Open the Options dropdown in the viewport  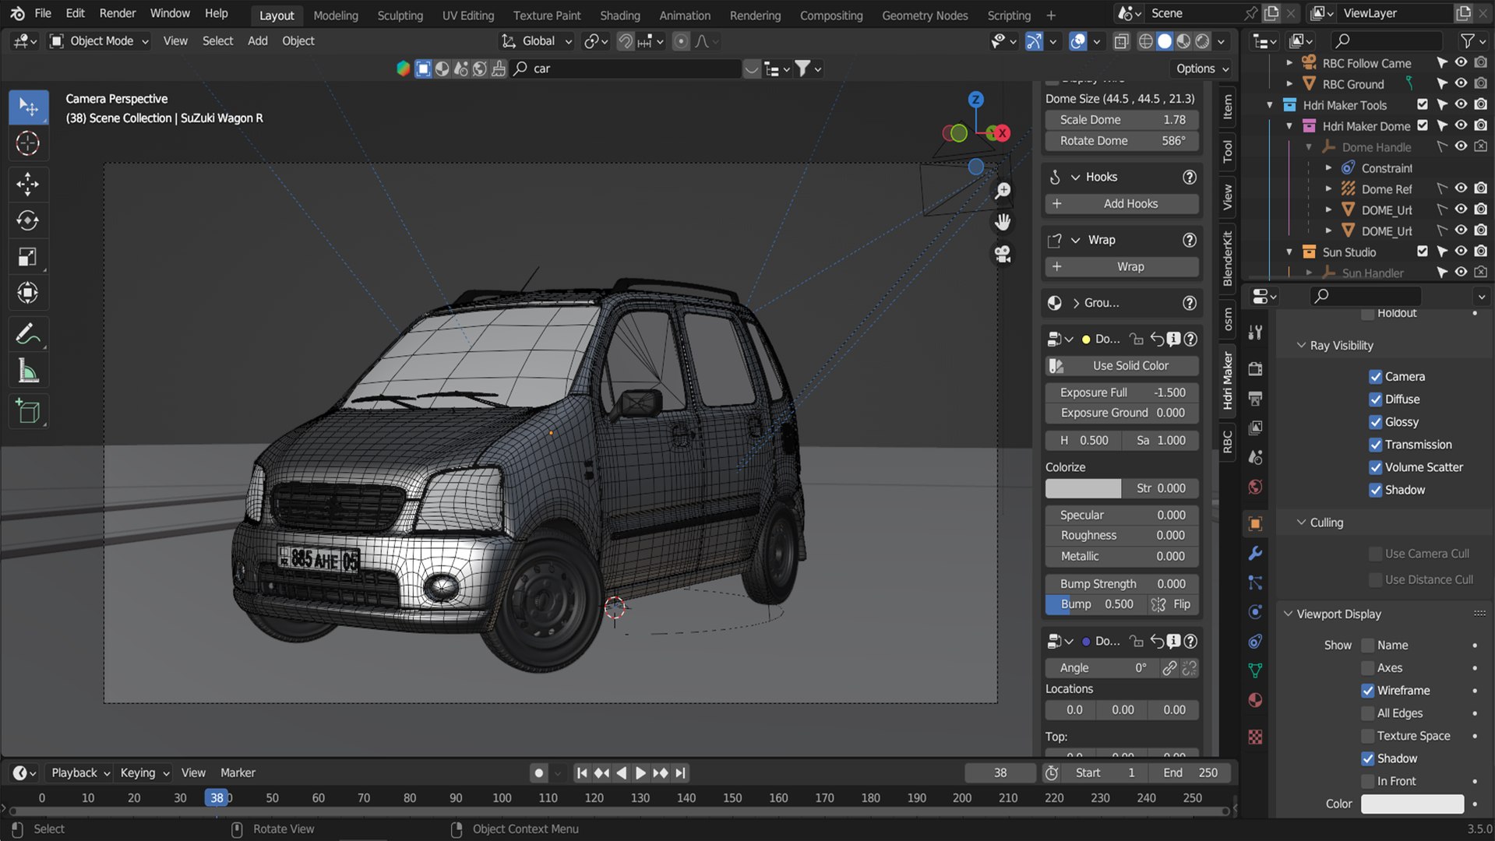pos(1202,69)
